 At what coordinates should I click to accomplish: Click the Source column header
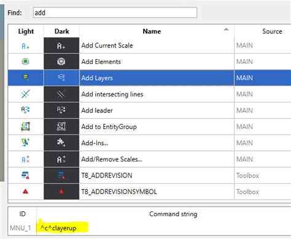point(272,31)
